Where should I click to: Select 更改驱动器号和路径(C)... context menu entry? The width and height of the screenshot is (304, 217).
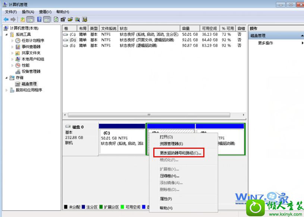pyautogui.click(x=184, y=153)
